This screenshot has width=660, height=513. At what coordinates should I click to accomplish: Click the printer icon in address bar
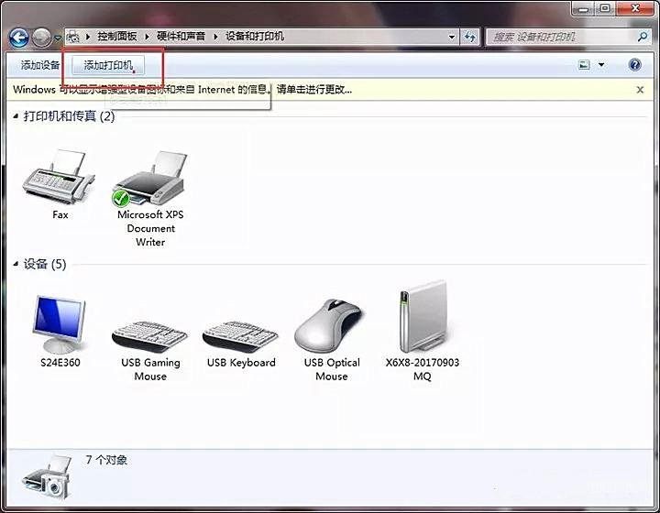click(x=73, y=37)
